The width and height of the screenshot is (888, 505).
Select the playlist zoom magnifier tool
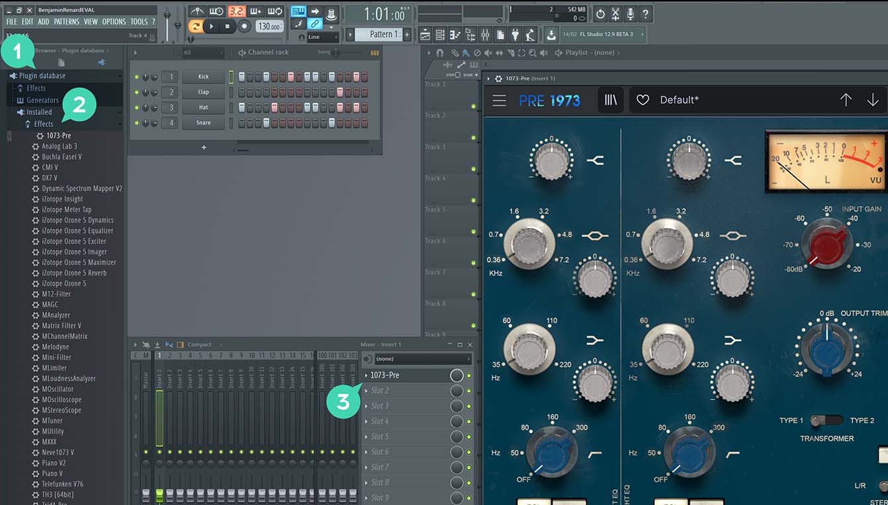point(532,52)
